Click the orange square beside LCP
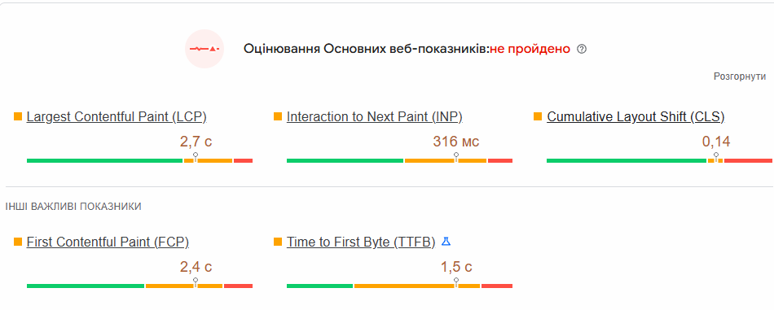The image size is (774, 310). click(18, 116)
